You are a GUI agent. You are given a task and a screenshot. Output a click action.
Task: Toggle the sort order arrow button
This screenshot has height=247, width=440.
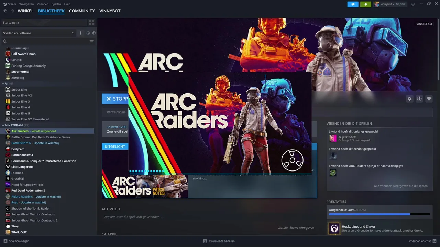tap(80, 33)
